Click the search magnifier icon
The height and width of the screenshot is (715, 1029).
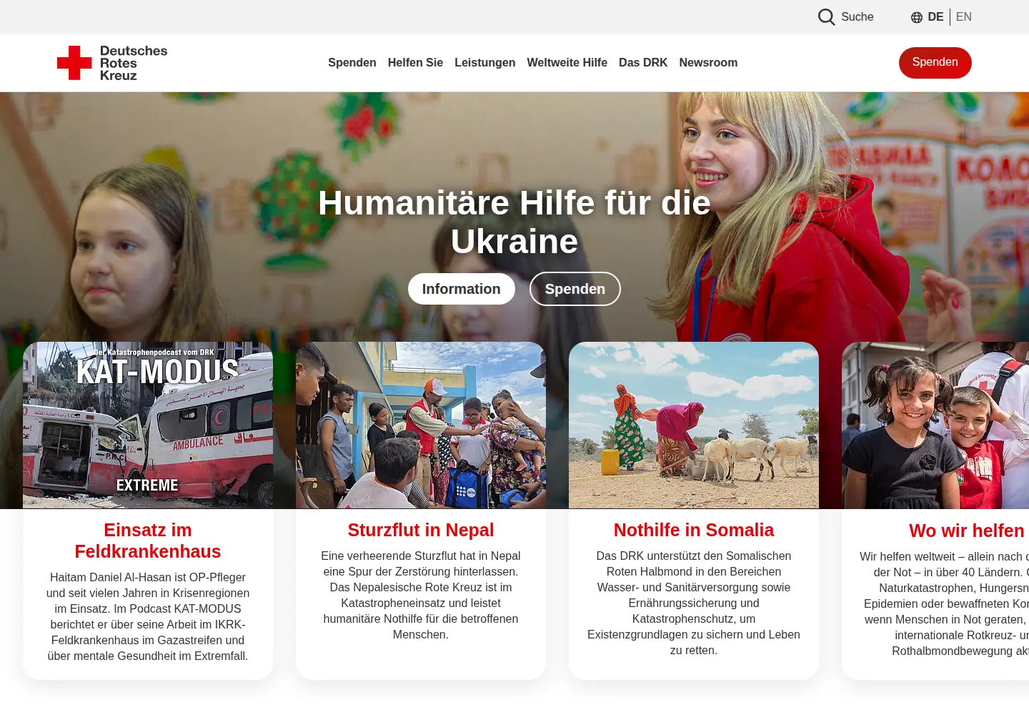click(x=826, y=17)
